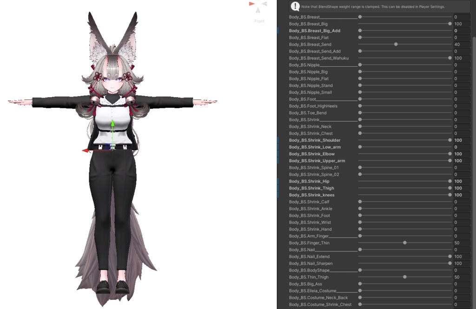Image resolution: width=476 pixels, height=309 pixels.
Task: Click the Front view label
Action: 259,21
